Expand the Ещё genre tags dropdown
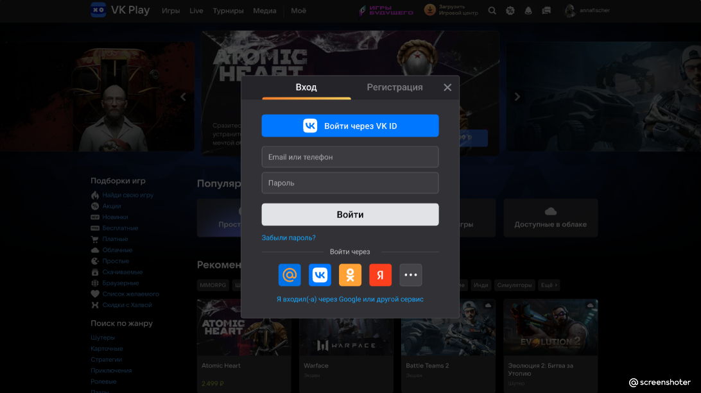Image resolution: width=701 pixels, height=393 pixels. pyautogui.click(x=549, y=285)
